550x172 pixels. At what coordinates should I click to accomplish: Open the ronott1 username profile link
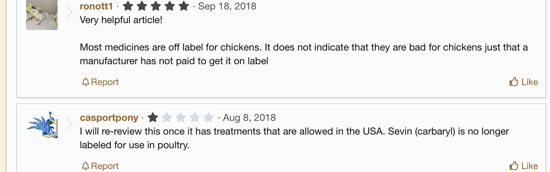click(x=96, y=6)
